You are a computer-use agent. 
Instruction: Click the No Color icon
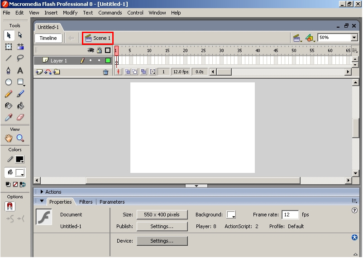click(15, 184)
